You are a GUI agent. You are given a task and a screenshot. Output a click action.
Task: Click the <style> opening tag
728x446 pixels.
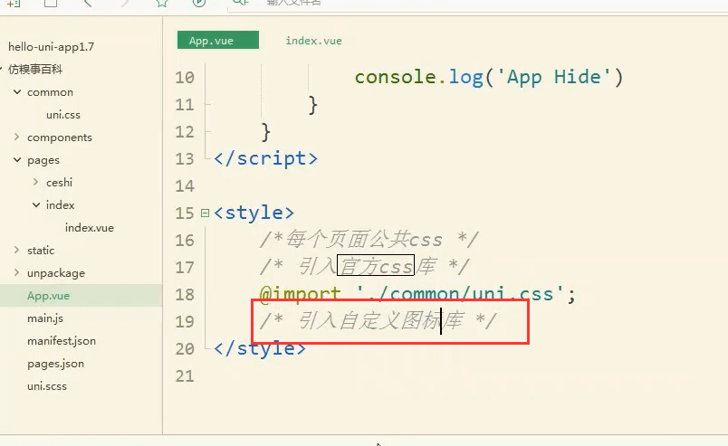[x=254, y=213]
